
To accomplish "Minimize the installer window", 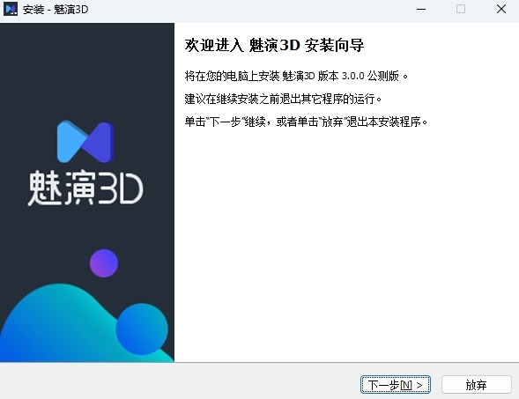I will click(421, 10).
